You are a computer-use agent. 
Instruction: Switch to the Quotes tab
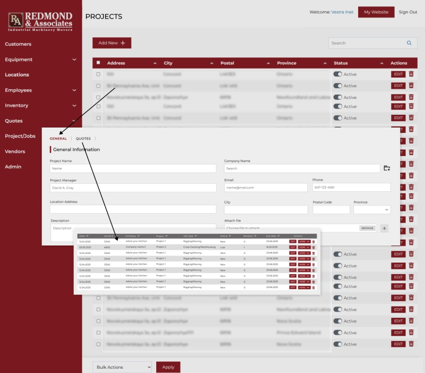tap(83, 139)
